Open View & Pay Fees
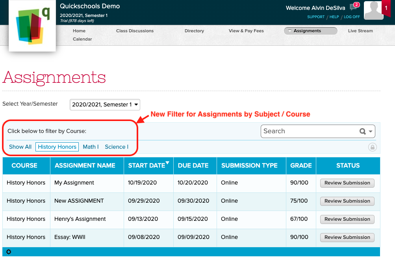The width and height of the screenshot is (395, 278). tap(246, 31)
